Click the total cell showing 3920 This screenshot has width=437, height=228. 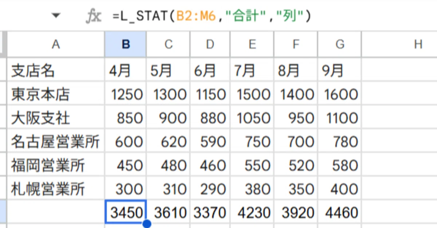click(296, 212)
